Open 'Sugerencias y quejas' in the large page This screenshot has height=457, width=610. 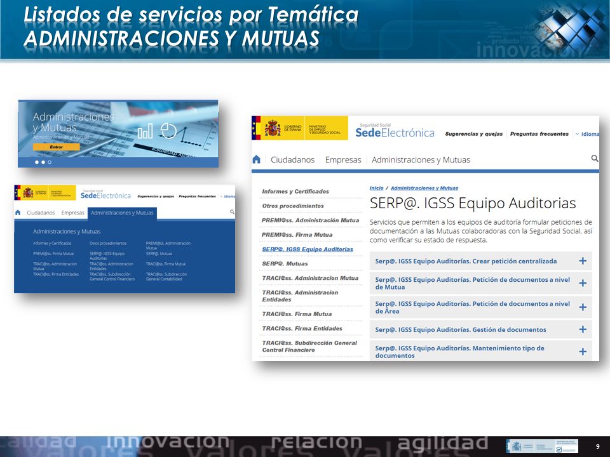coord(474,134)
